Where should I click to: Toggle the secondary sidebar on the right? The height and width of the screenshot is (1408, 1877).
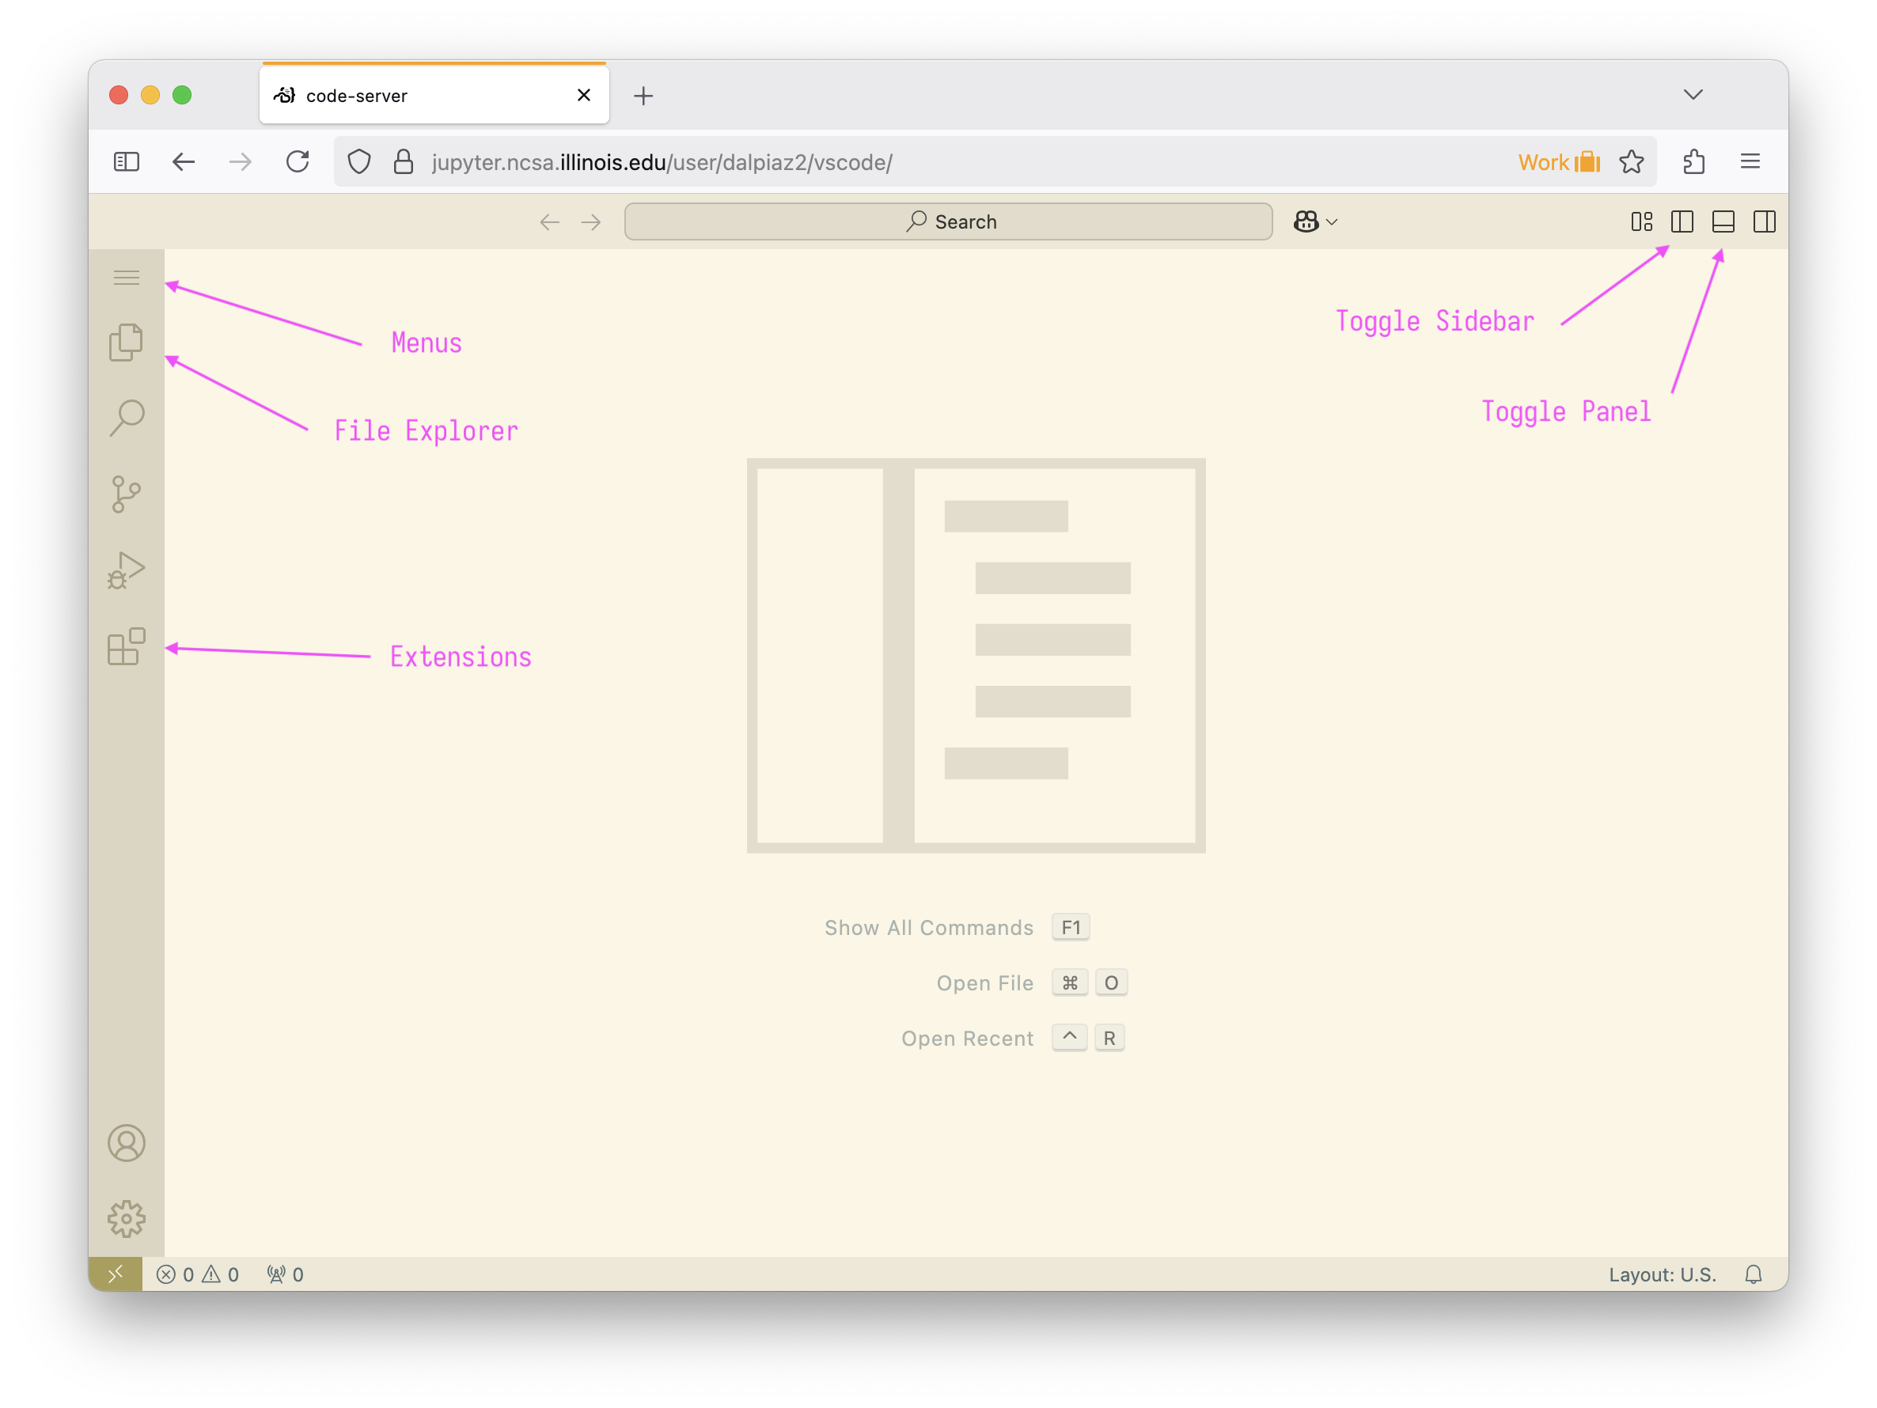1764,221
